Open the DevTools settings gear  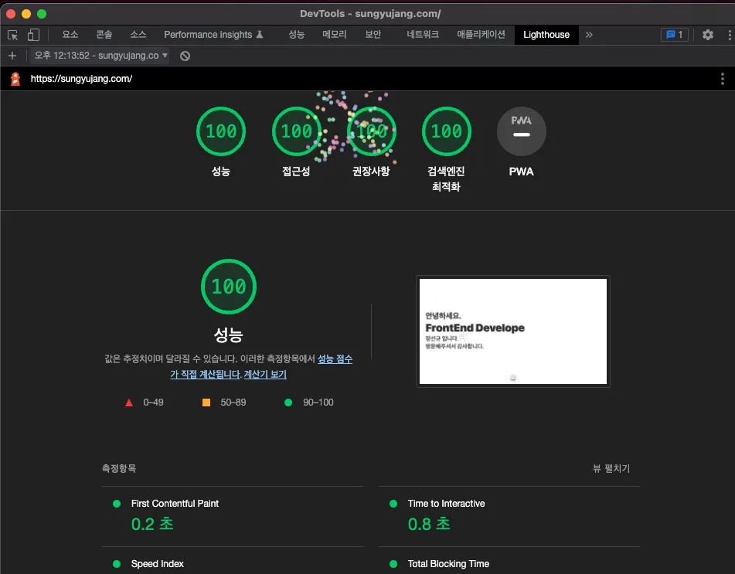point(707,35)
